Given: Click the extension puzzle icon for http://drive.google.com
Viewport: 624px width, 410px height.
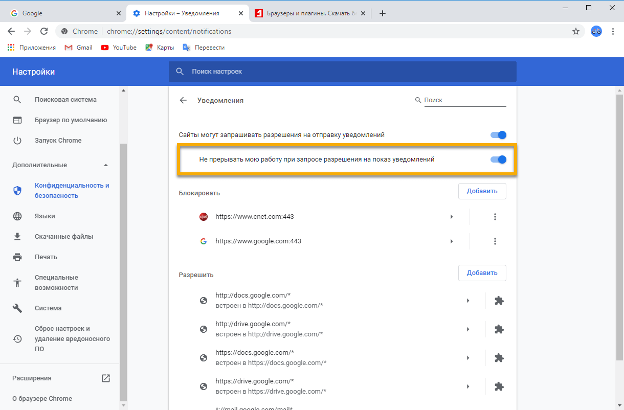Looking at the screenshot, I should (499, 329).
